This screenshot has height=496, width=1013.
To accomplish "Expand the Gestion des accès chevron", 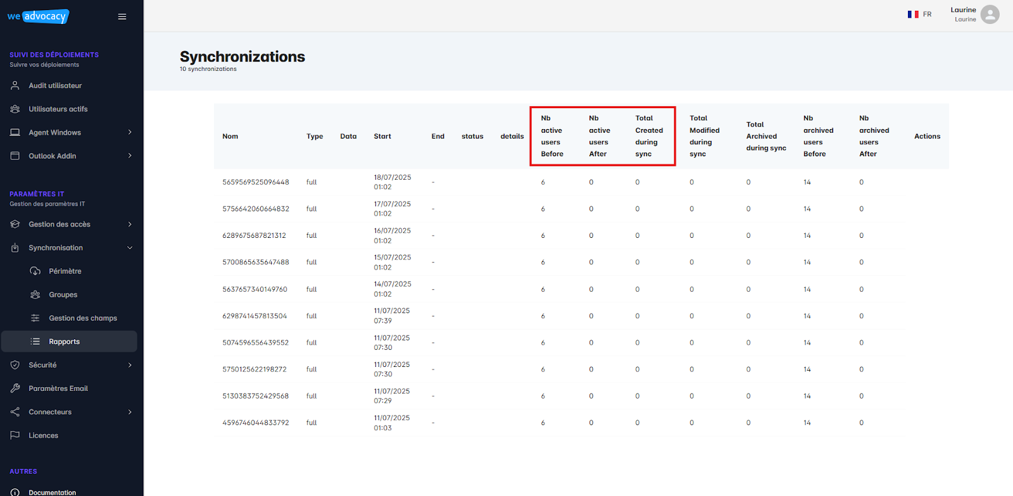I will (x=130, y=224).
